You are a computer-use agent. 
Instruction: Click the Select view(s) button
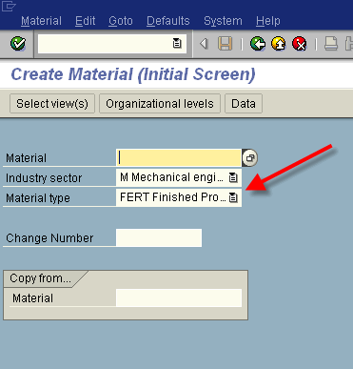[52, 104]
